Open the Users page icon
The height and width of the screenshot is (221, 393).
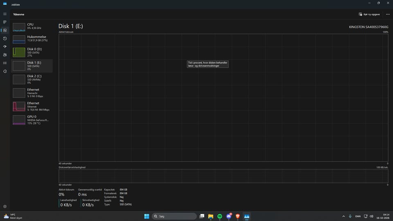pos(5,55)
